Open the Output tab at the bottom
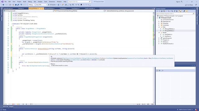 click(11, 107)
